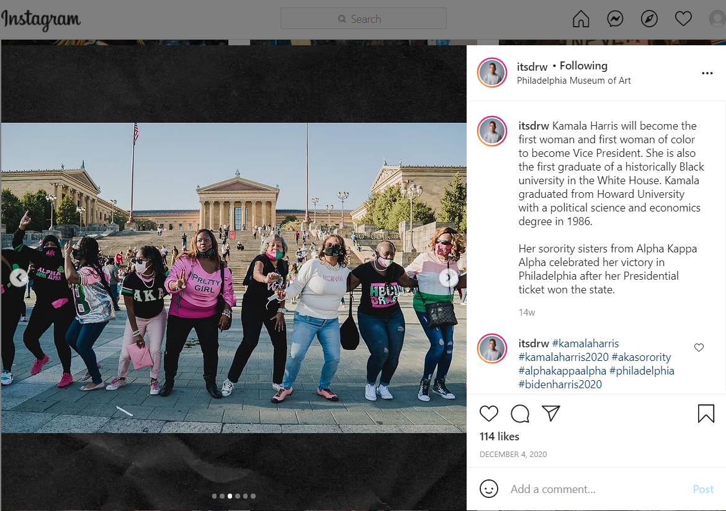Image resolution: width=726 pixels, height=511 pixels.
Task: Open emoji picker smiley icon
Action: 489,489
